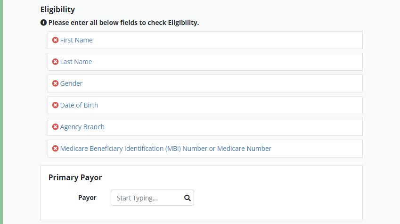Click the red error icon beside Medicare Beneficiary Identification
Image resolution: width=400 pixels, height=224 pixels.
[x=55, y=149]
